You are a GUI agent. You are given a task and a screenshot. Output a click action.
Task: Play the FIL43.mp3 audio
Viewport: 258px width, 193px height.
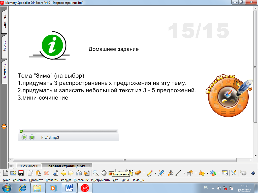click(x=24, y=137)
